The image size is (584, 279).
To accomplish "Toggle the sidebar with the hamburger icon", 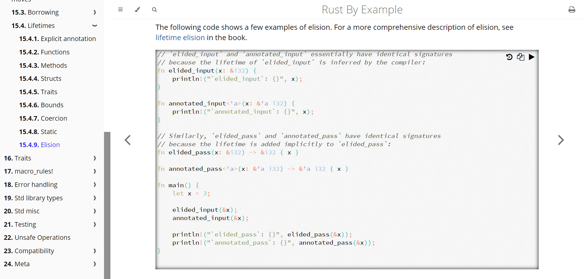I will tap(120, 9).
